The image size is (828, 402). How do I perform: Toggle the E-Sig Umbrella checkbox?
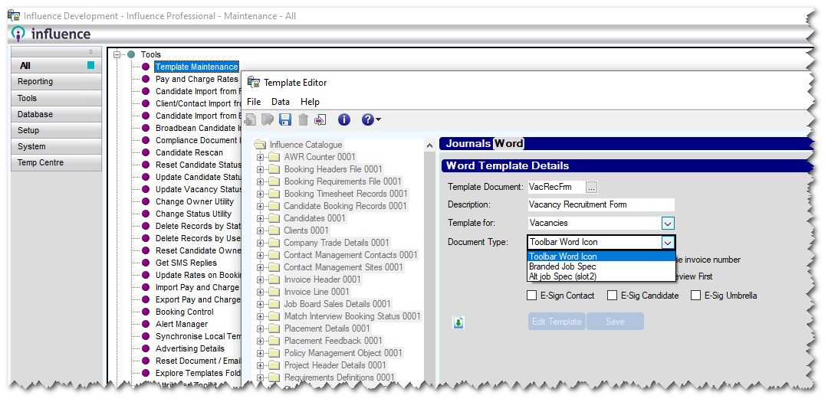(696, 296)
